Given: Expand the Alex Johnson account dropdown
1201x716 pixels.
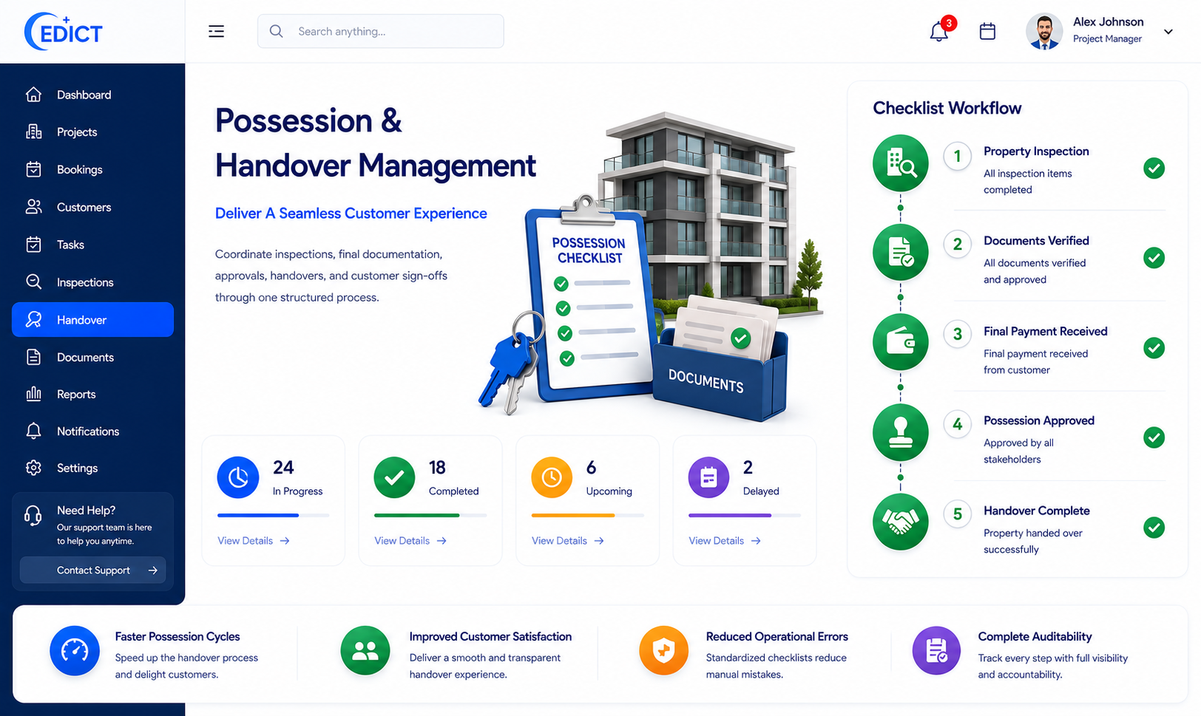Looking at the screenshot, I should [x=1168, y=31].
